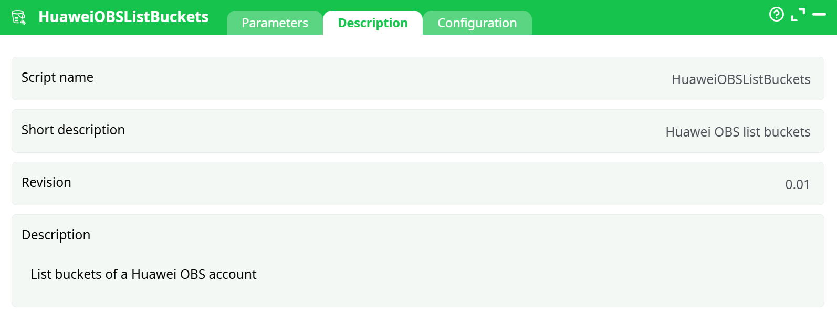Select the revision value 0.01
837x313 pixels.
point(798,184)
